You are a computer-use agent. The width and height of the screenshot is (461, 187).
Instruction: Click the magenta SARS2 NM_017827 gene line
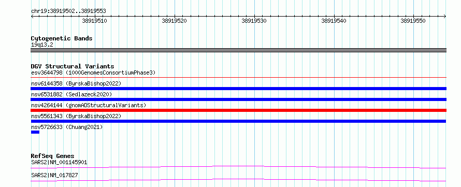tap(238, 180)
